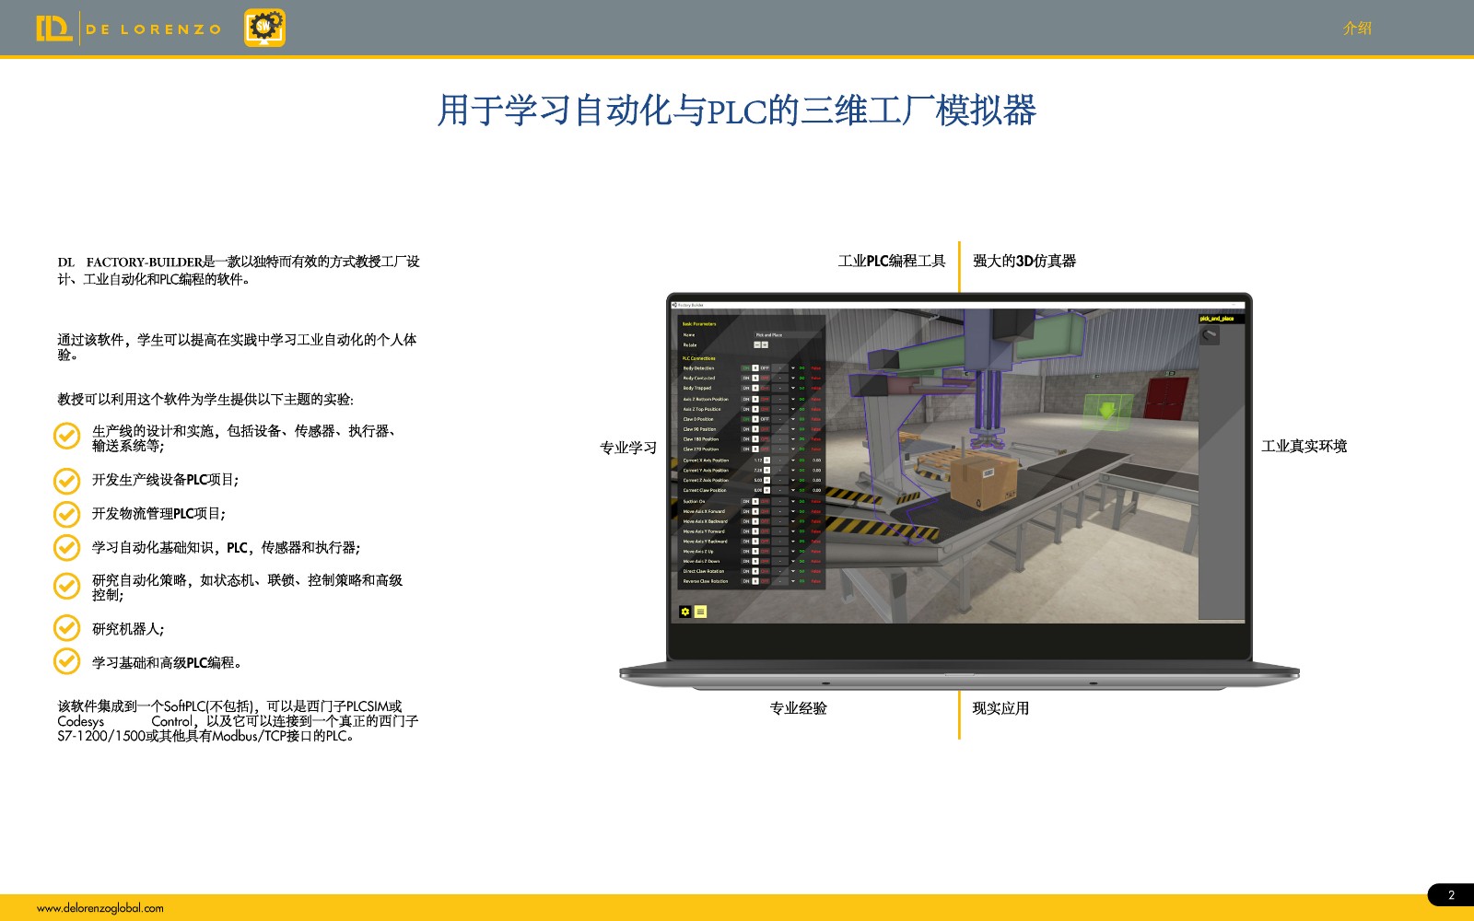Click the De Lorenzo DL logo
Image resolution: width=1474 pixels, height=921 pixels.
[x=53, y=29]
